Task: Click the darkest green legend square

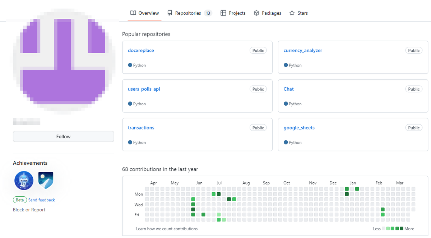Action: (402, 229)
